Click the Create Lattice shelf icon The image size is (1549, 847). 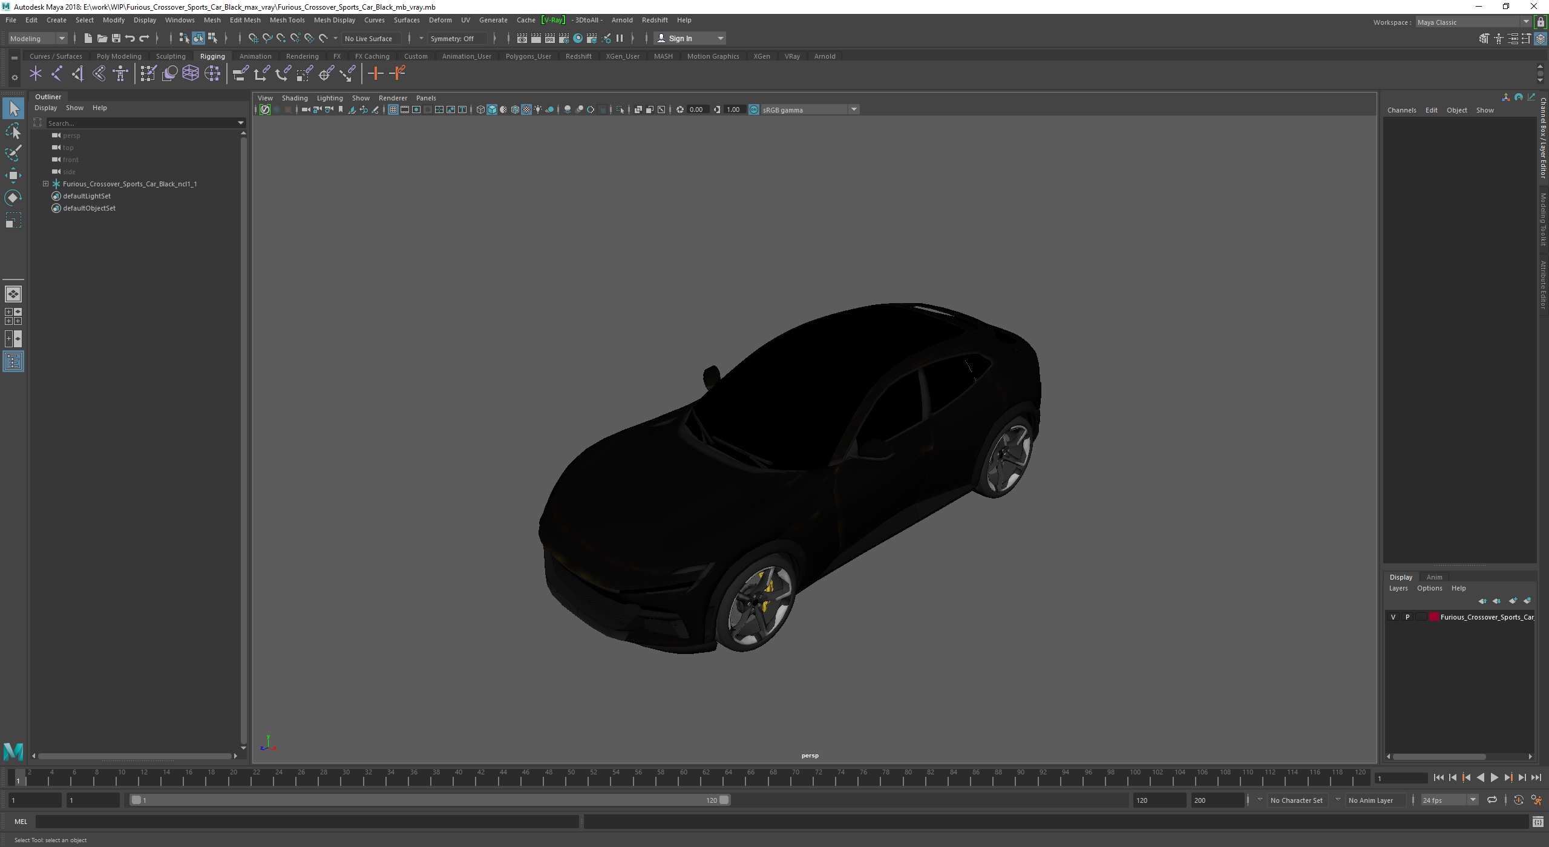[x=191, y=74]
